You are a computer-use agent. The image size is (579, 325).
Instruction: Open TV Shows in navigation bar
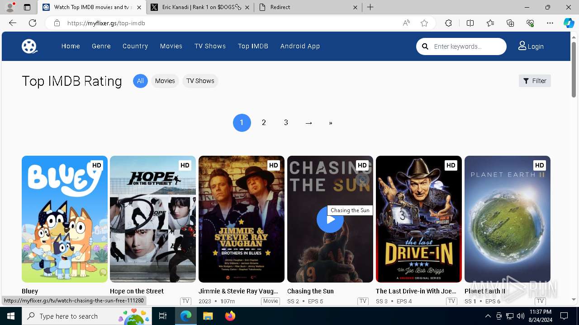coord(210,46)
